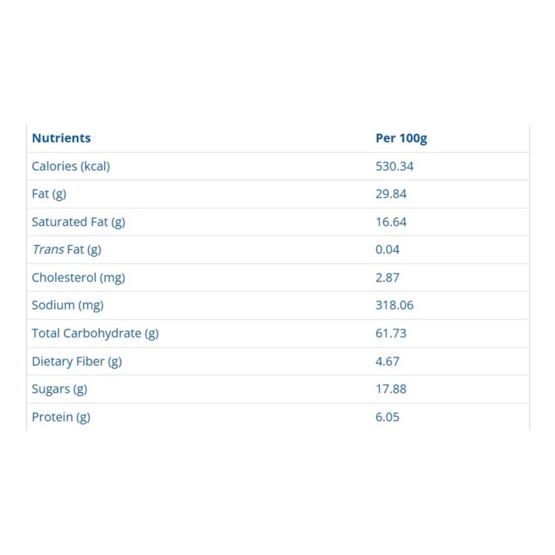The image size is (555, 555).
Task: Click the 2.87 cholesterol value
Action: pyautogui.click(x=387, y=277)
